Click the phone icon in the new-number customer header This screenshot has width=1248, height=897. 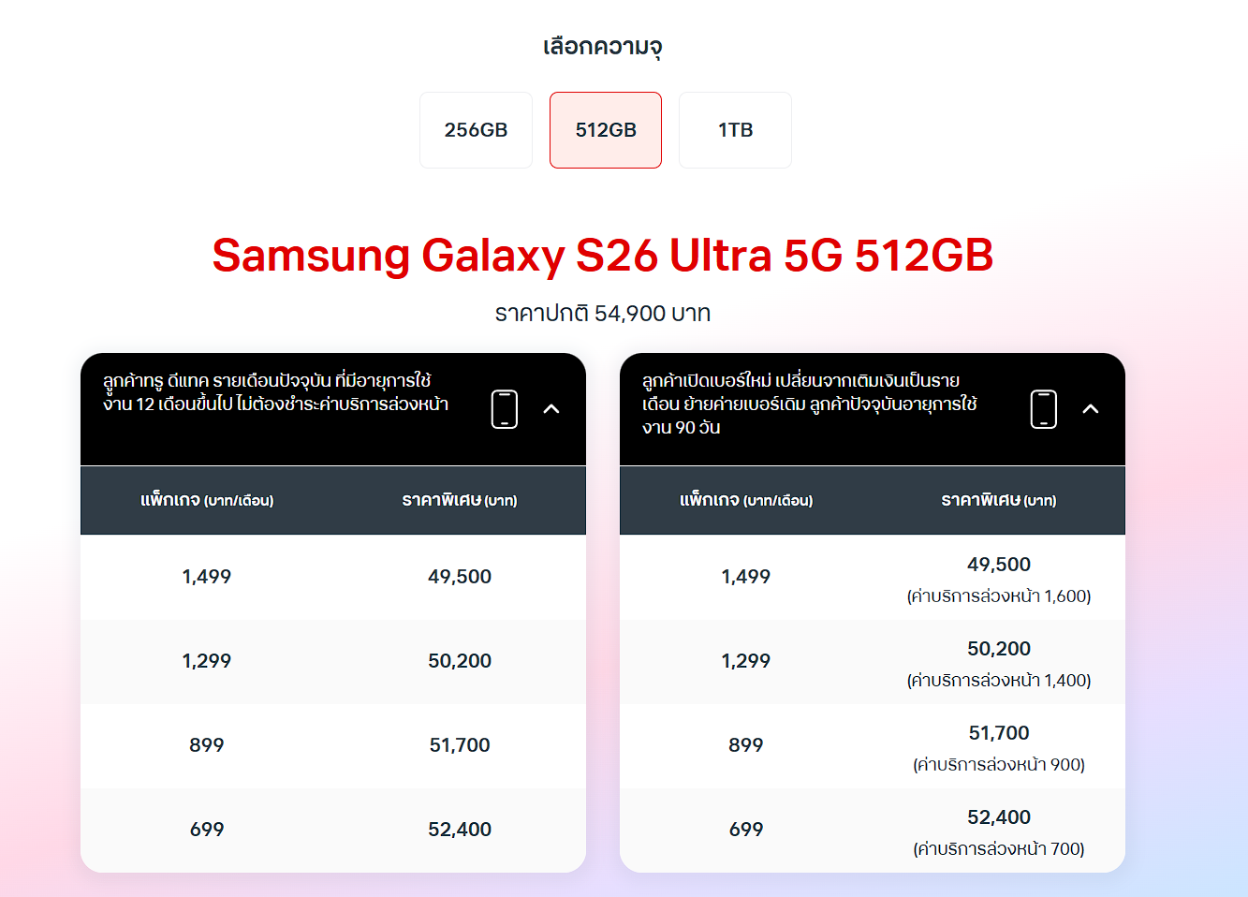1043,409
